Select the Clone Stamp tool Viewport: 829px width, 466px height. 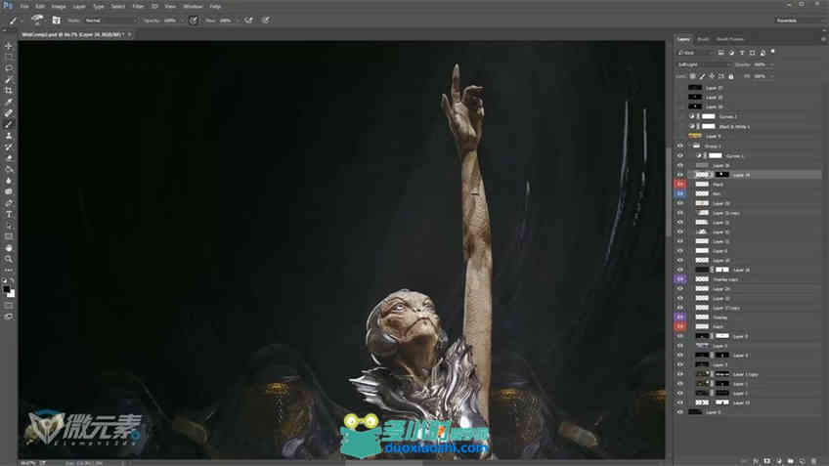coord(9,135)
